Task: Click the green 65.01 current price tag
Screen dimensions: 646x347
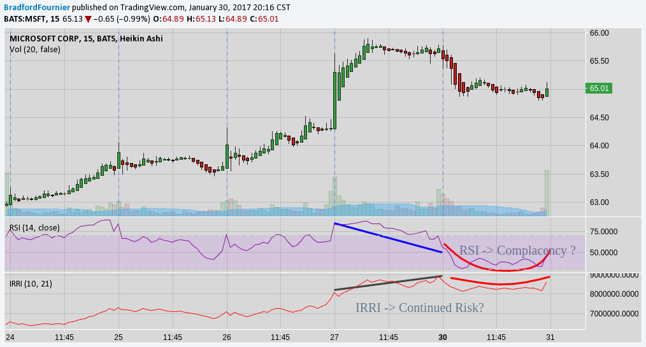Action: point(599,89)
